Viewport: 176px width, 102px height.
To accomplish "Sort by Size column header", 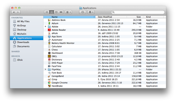I will coord(135,17).
